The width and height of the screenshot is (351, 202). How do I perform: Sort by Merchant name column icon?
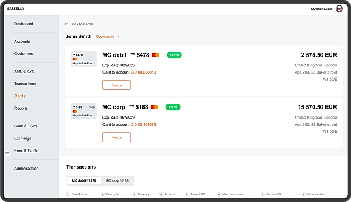click(x=218, y=194)
